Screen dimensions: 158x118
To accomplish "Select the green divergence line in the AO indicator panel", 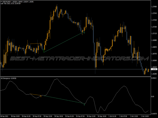I will point(64,100).
